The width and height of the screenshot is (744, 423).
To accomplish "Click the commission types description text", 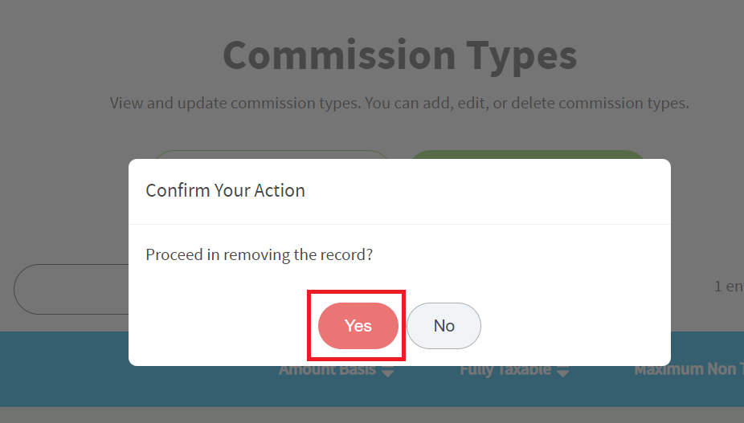I will (399, 103).
